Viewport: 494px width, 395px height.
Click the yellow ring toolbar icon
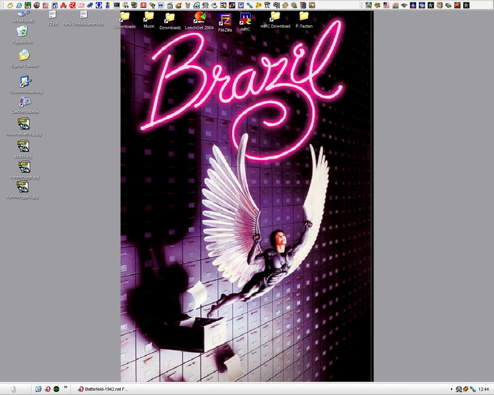point(10,5)
